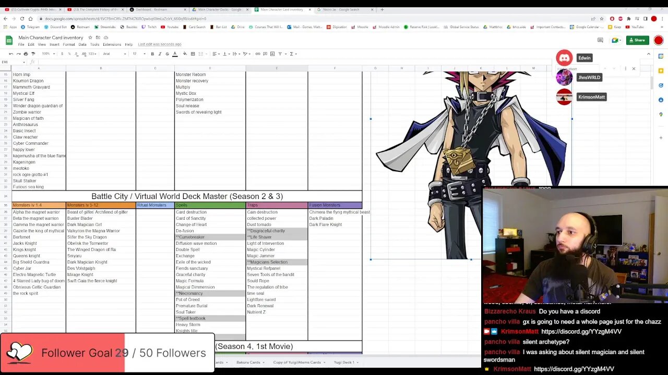Switch to Main Character Decks browser tab
Image resolution: width=668 pixels, height=375 pixels.
click(x=221, y=9)
